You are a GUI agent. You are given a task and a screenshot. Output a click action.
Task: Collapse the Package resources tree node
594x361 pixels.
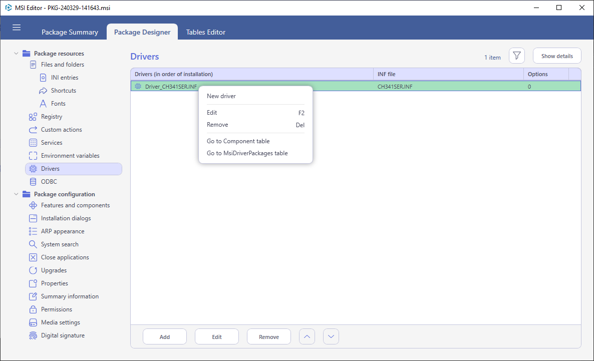coord(16,54)
